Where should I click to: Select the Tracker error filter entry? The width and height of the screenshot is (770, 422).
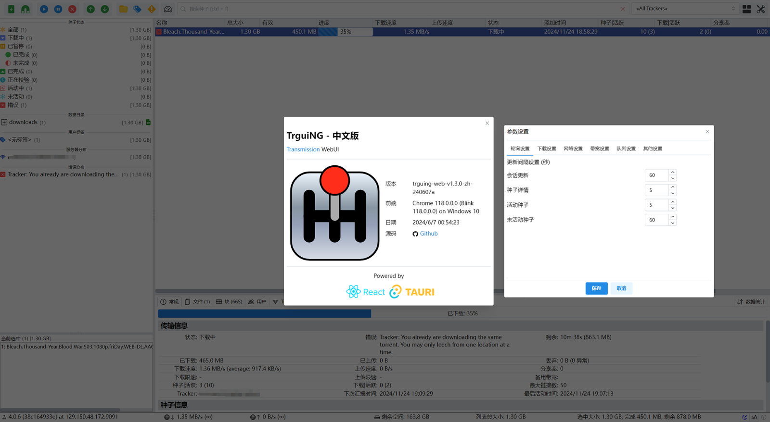[76, 174]
